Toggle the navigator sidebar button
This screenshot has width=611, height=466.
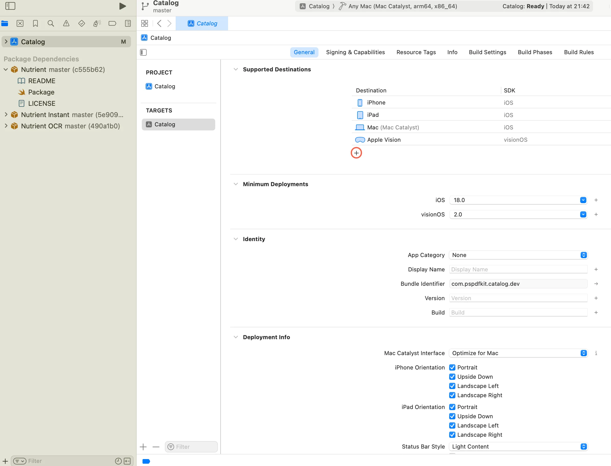click(10, 6)
